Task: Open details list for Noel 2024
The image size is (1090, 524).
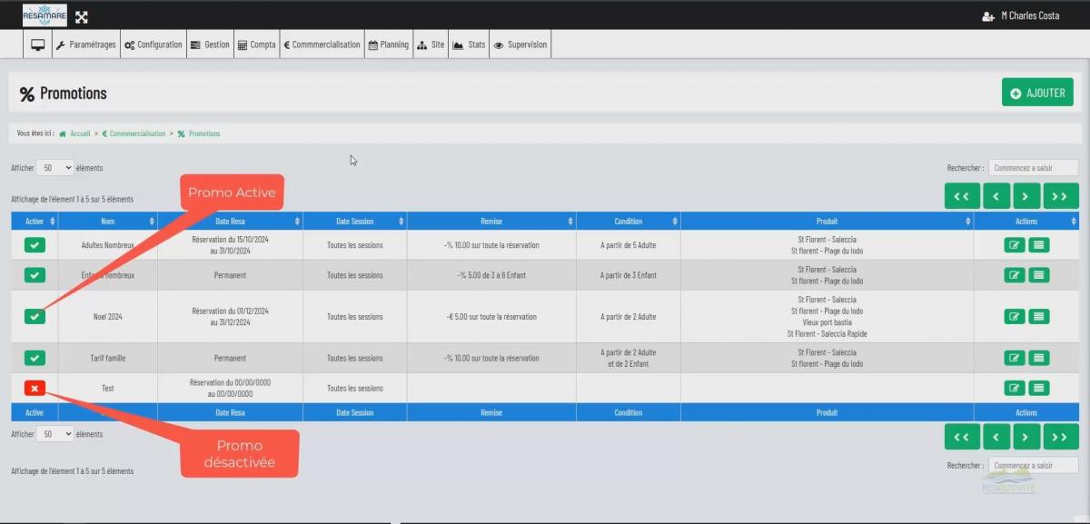Action: [x=1039, y=316]
